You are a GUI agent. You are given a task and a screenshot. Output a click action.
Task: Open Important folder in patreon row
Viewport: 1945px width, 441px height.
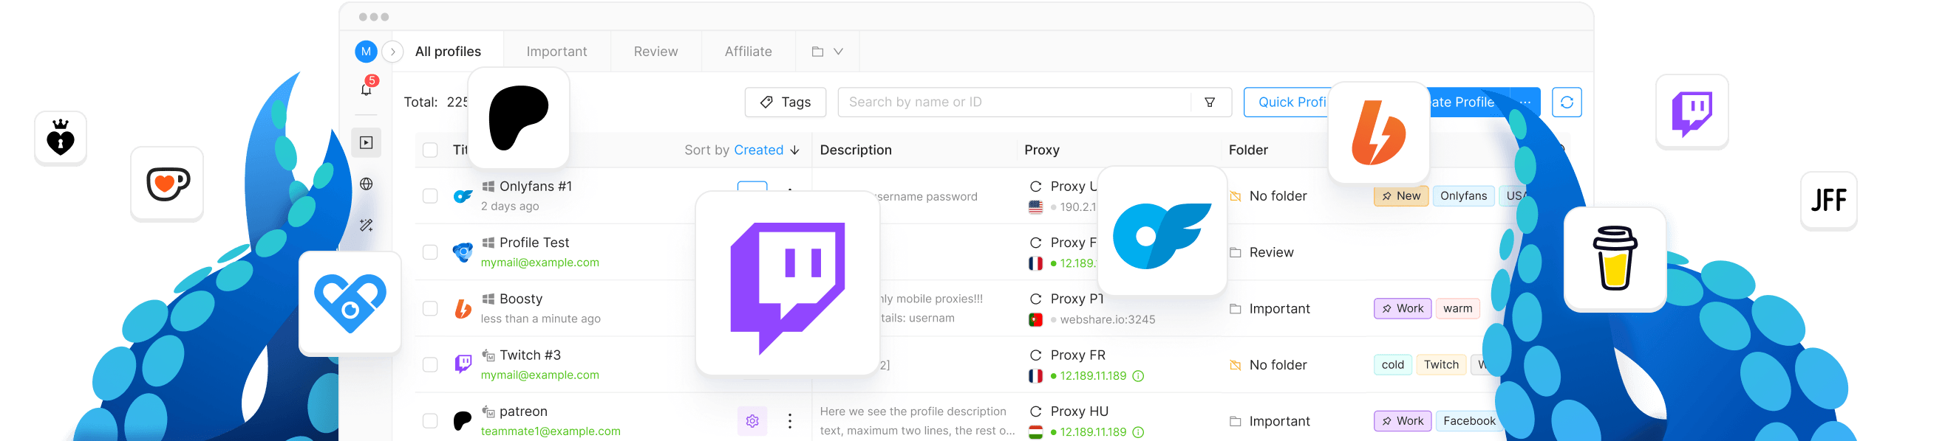coord(1270,420)
